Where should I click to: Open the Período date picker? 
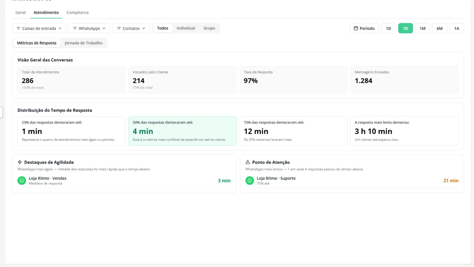pyautogui.click(x=364, y=28)
